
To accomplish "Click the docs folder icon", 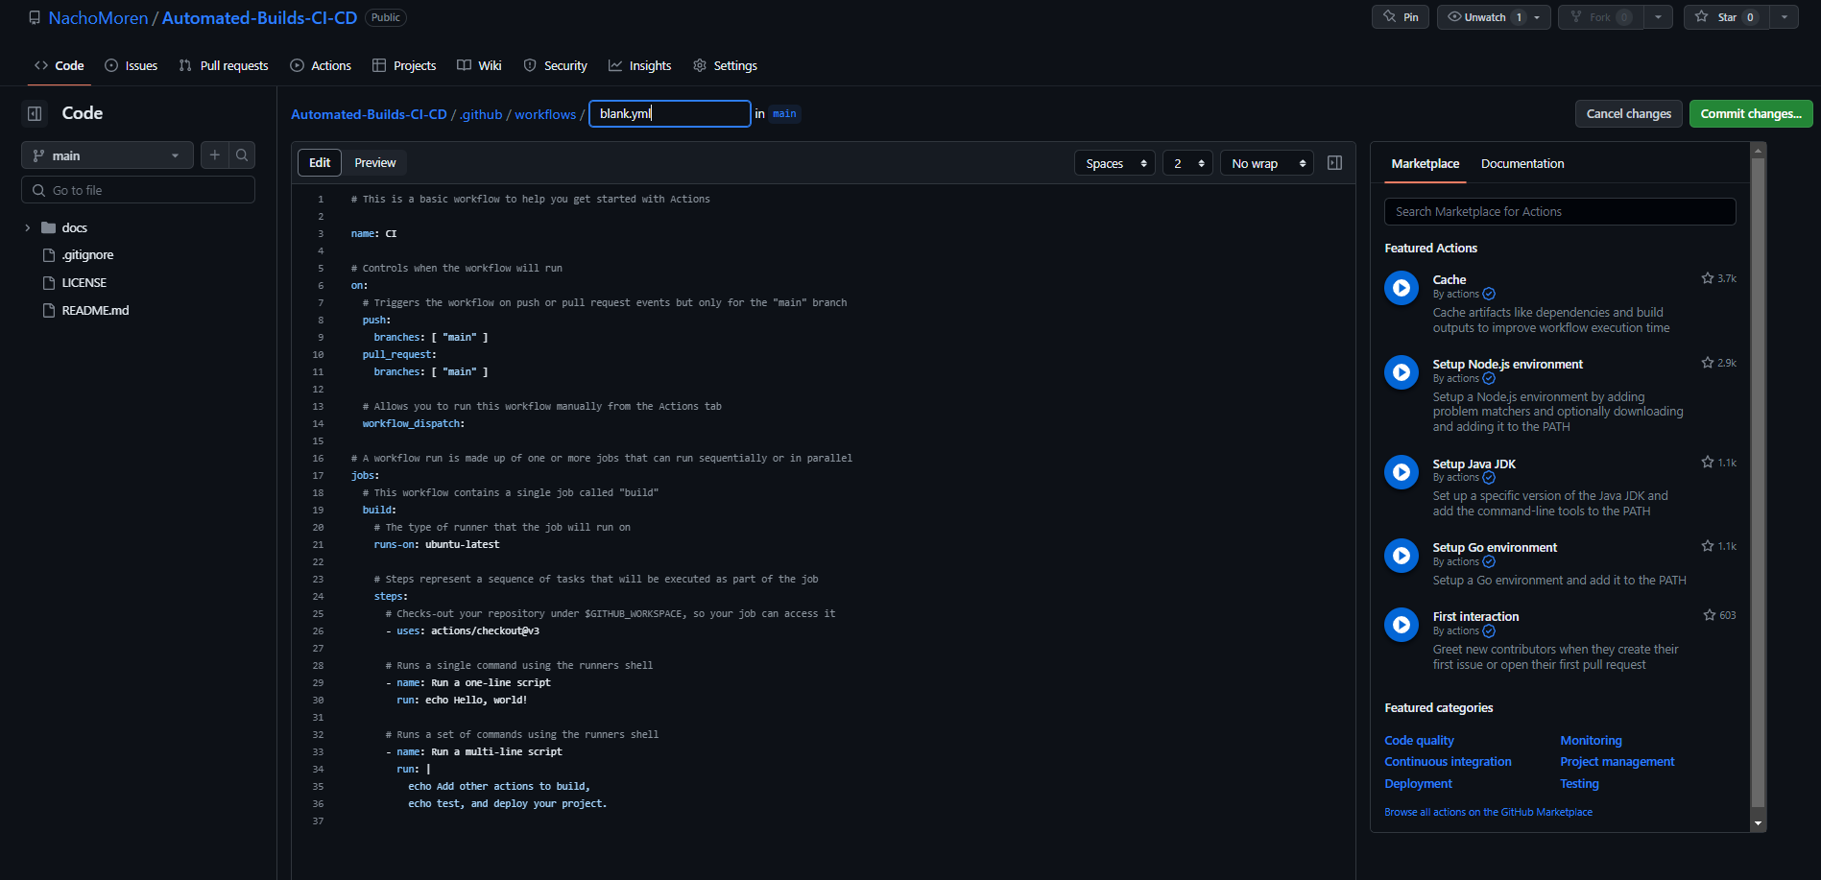I will pyautogui.click(x=48, y=227).
